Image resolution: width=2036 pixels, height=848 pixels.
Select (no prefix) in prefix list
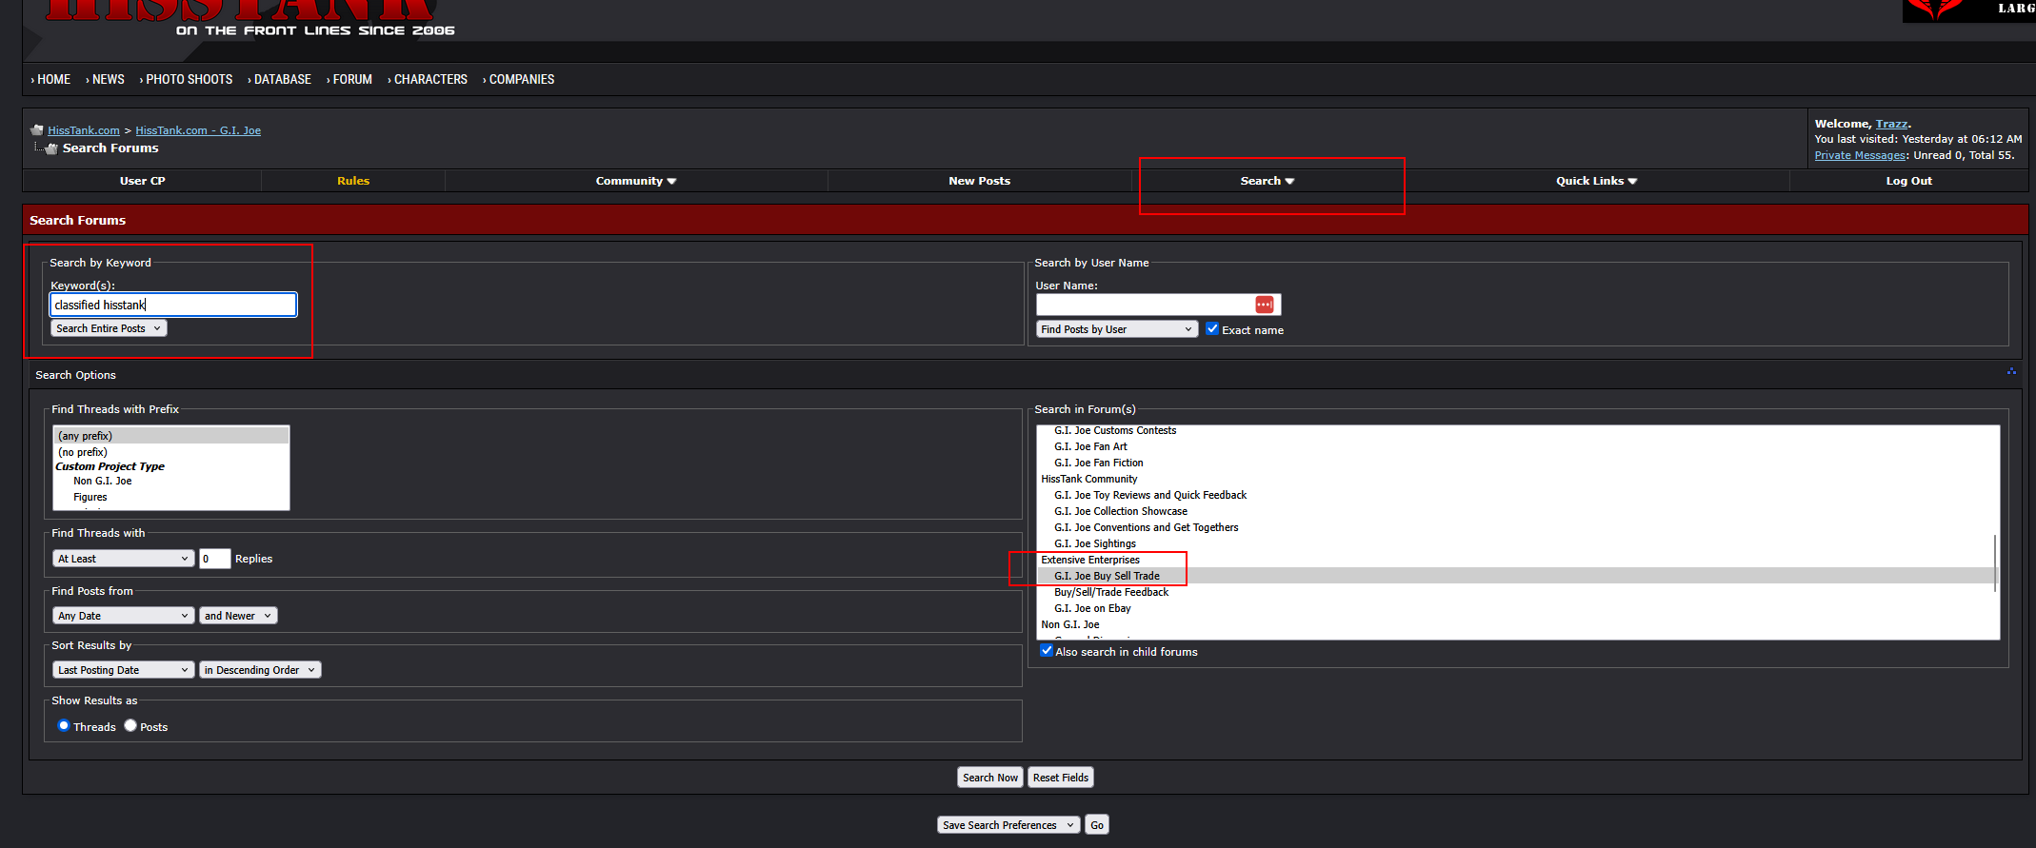(x=170, y=452)
